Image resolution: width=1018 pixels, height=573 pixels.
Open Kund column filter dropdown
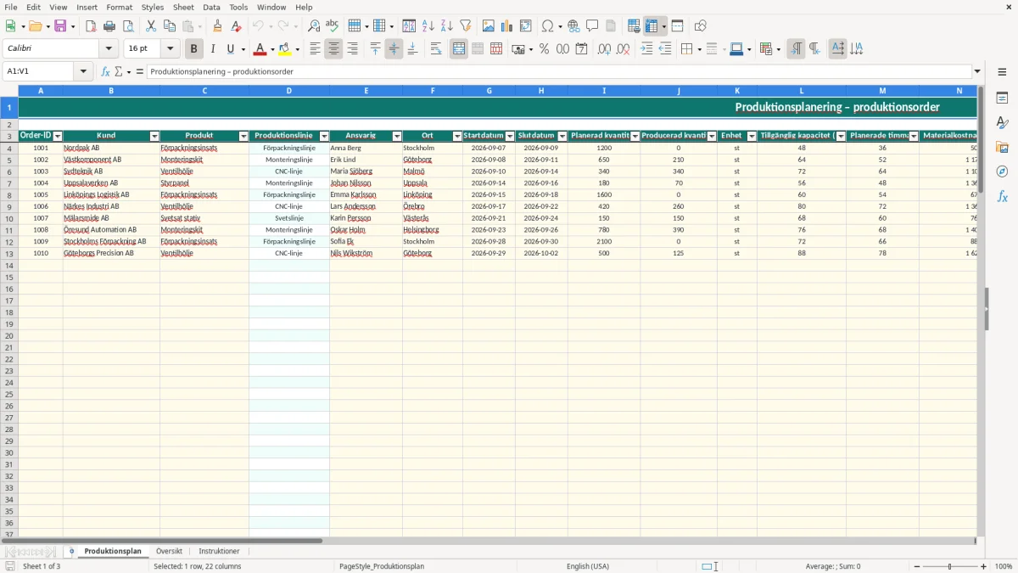point(154,136)
